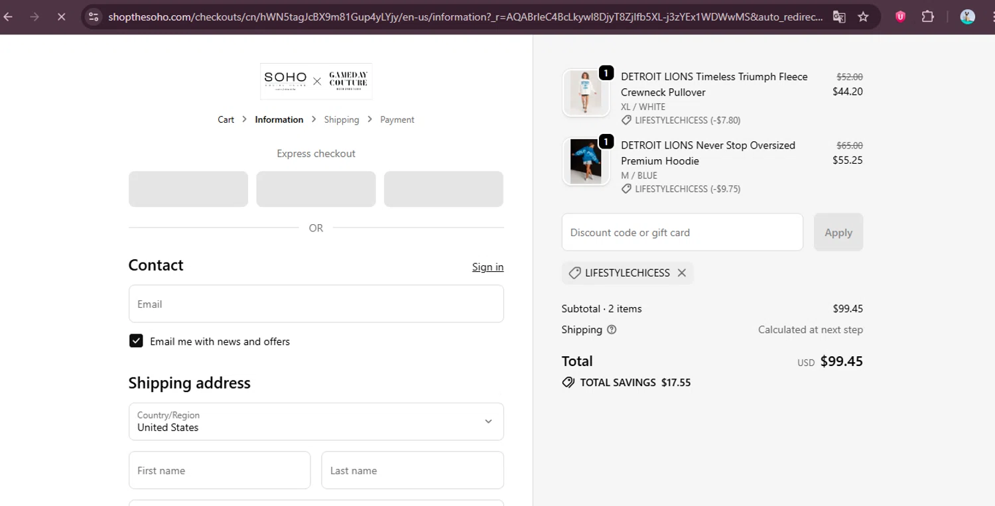Click the address bar URL

tap(464, 17)
